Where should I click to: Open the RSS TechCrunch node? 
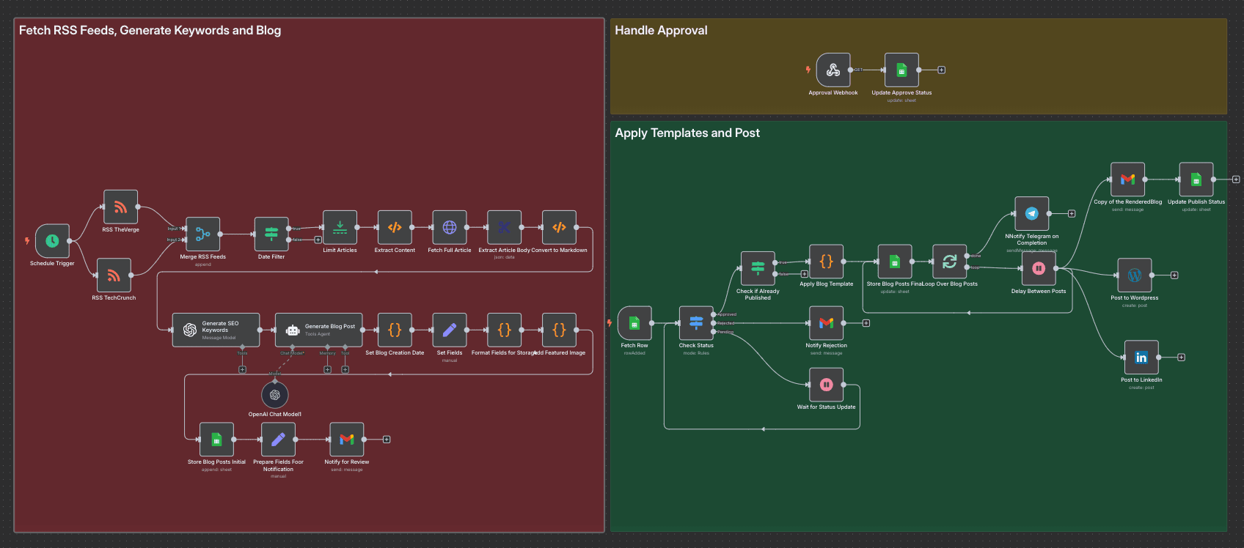coord(114,275)
